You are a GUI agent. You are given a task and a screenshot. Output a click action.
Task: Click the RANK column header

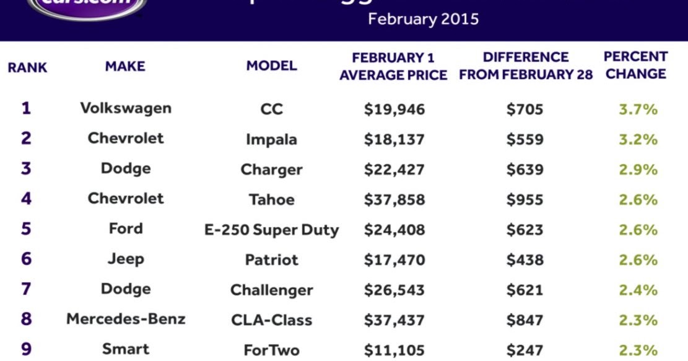(27, 67)
